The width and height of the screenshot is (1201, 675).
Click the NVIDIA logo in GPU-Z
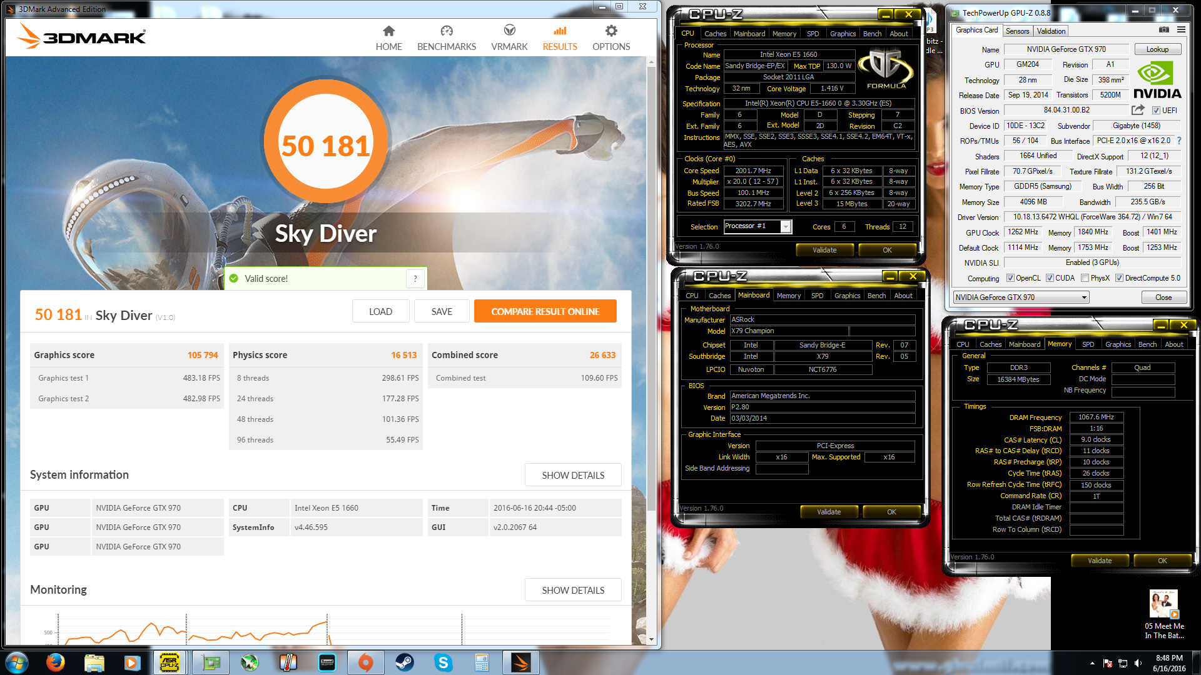coord(1157,80)
